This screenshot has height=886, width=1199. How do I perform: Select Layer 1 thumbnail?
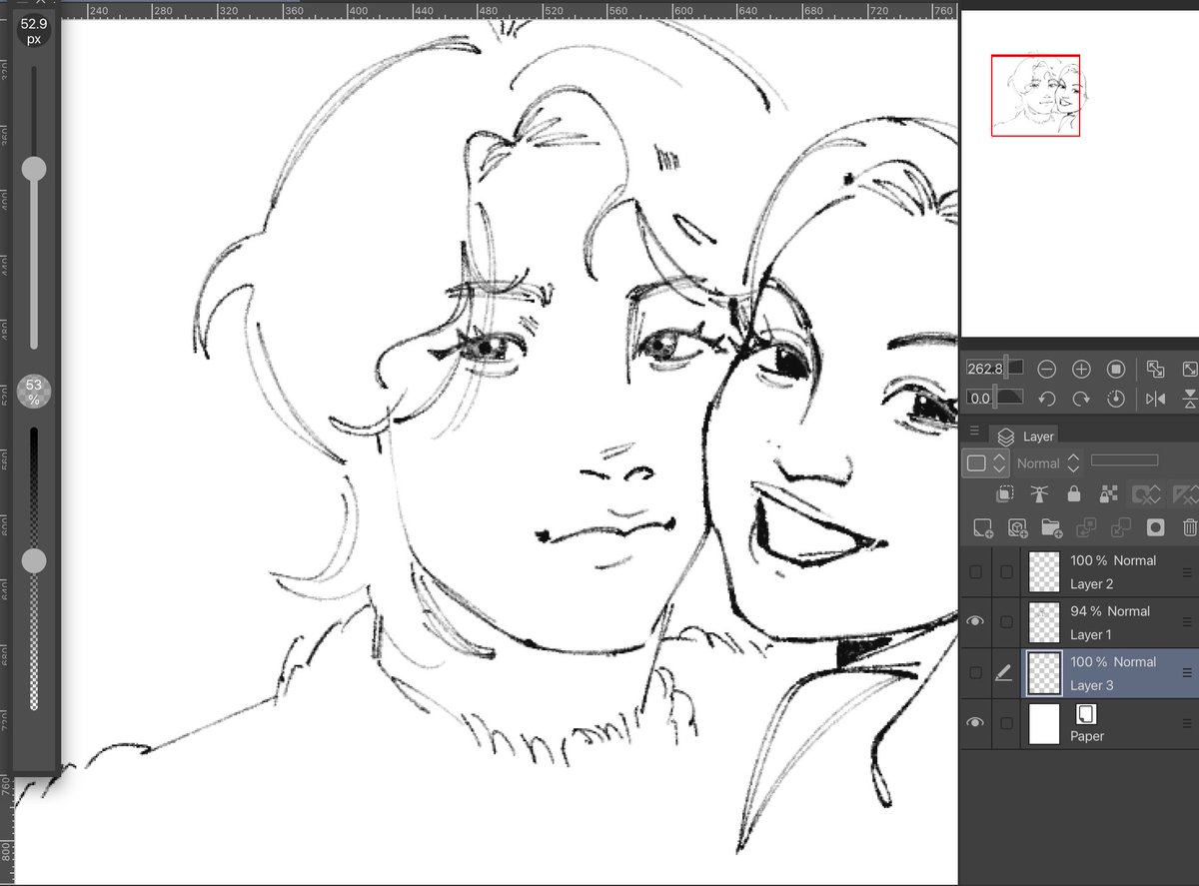point(1044,622)
